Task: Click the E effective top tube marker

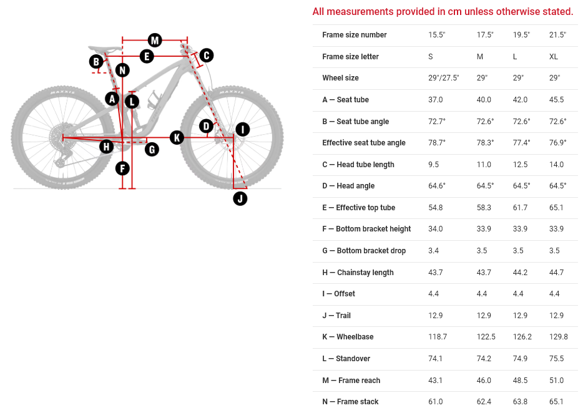Action: click(146, 57)
